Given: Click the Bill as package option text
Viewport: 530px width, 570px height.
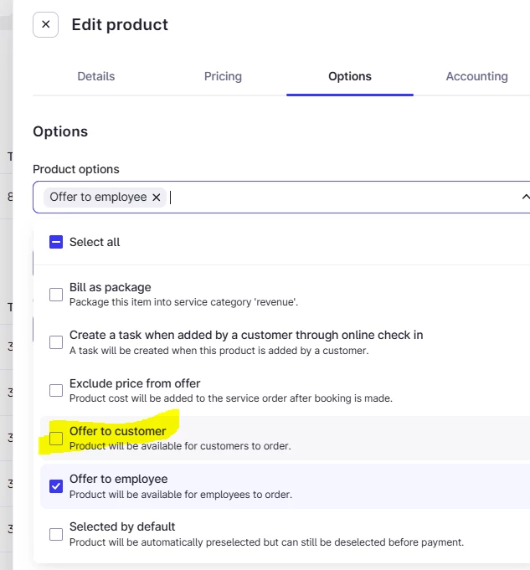Looking at the screenshot, I should tap(111, 287).
